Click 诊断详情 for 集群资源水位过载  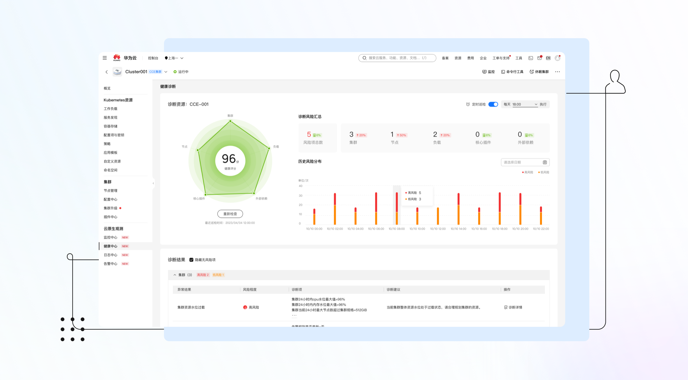tap(513, 307)
